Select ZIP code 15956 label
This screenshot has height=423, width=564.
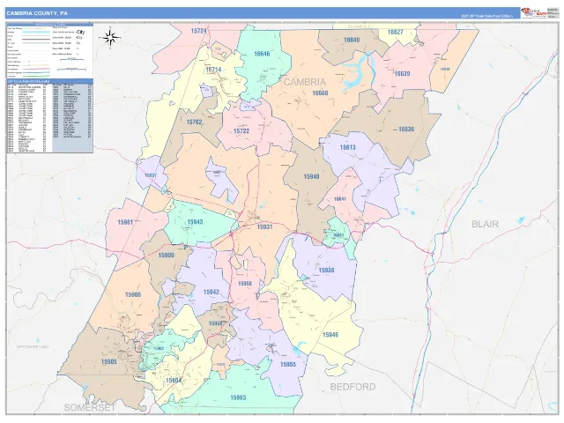215,323
